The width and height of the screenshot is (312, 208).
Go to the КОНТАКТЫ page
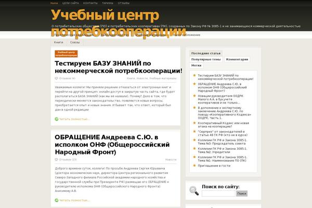90,3
